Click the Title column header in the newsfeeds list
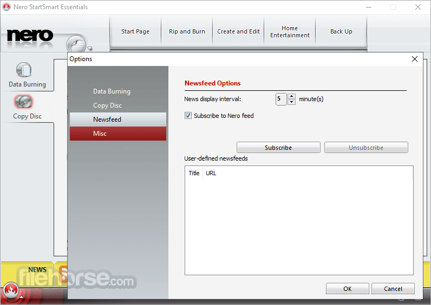Image resolution: width=431 pixels, height=305 pixels. pyautogui.click(x=194, y=173)
